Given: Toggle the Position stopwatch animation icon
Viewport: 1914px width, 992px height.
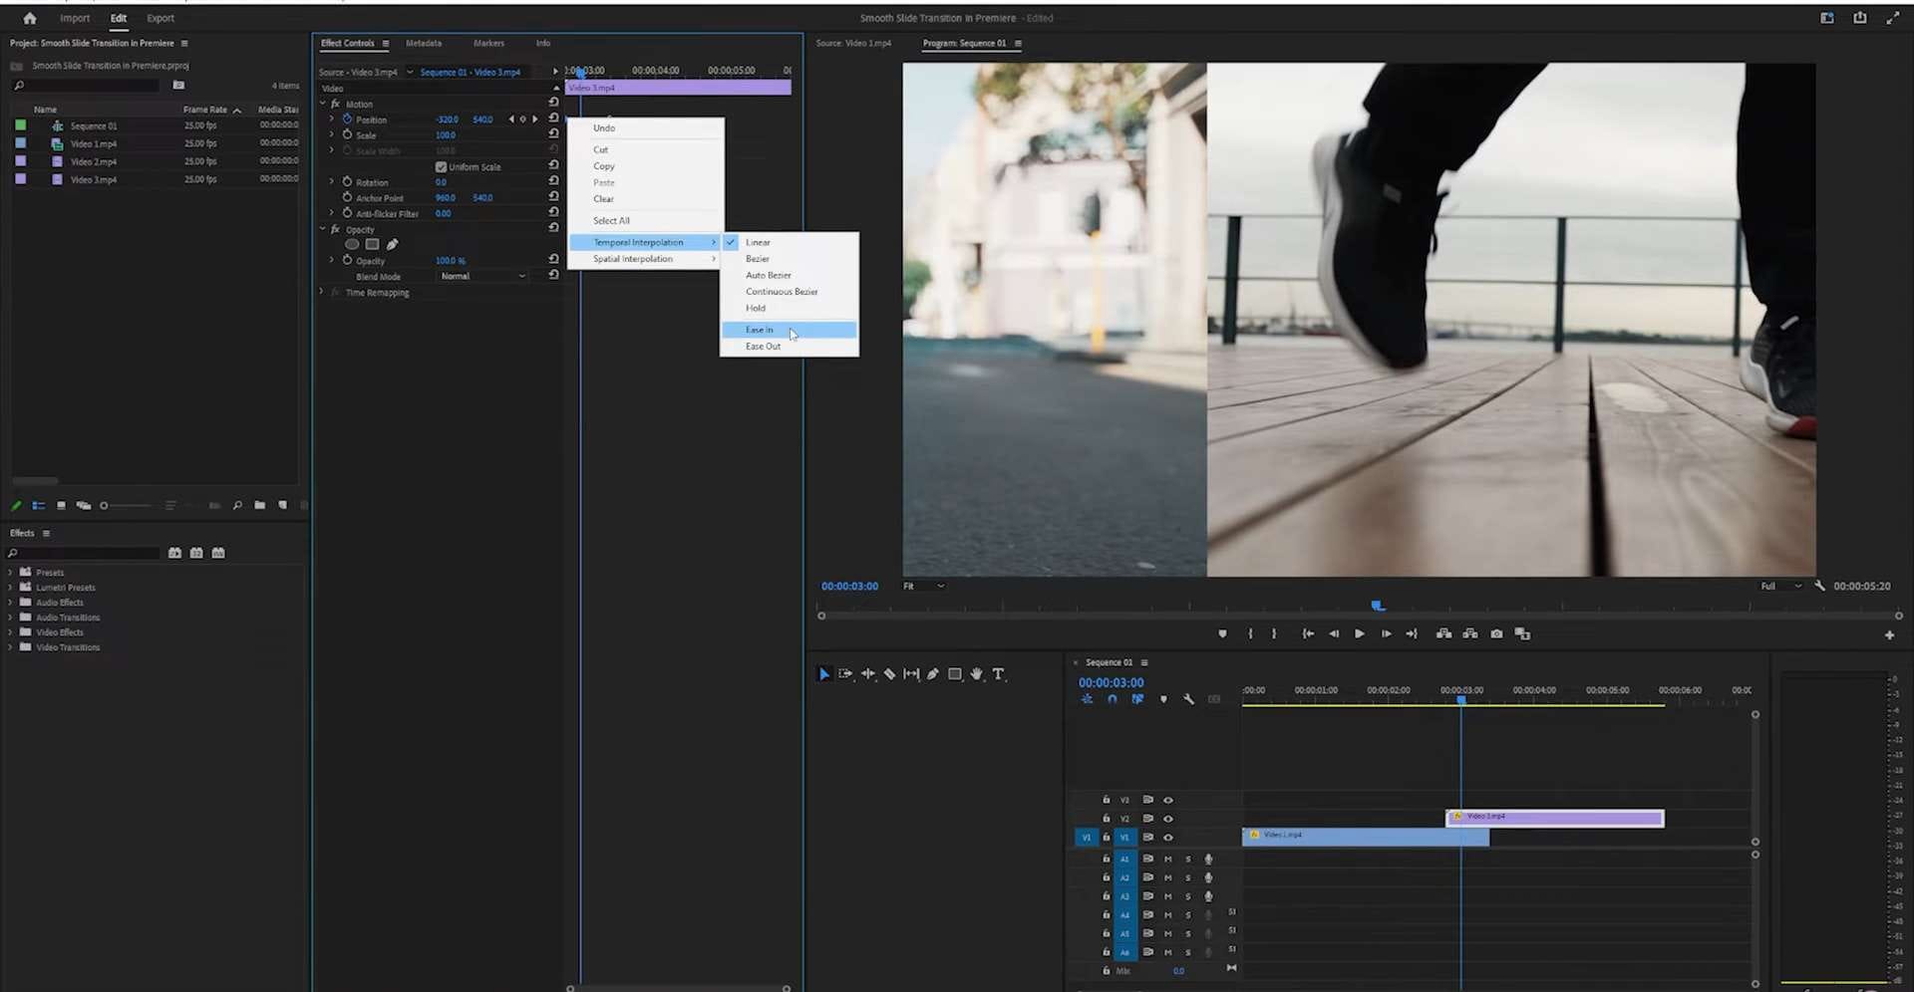Looking at the screenshot, I should point(347,120).
